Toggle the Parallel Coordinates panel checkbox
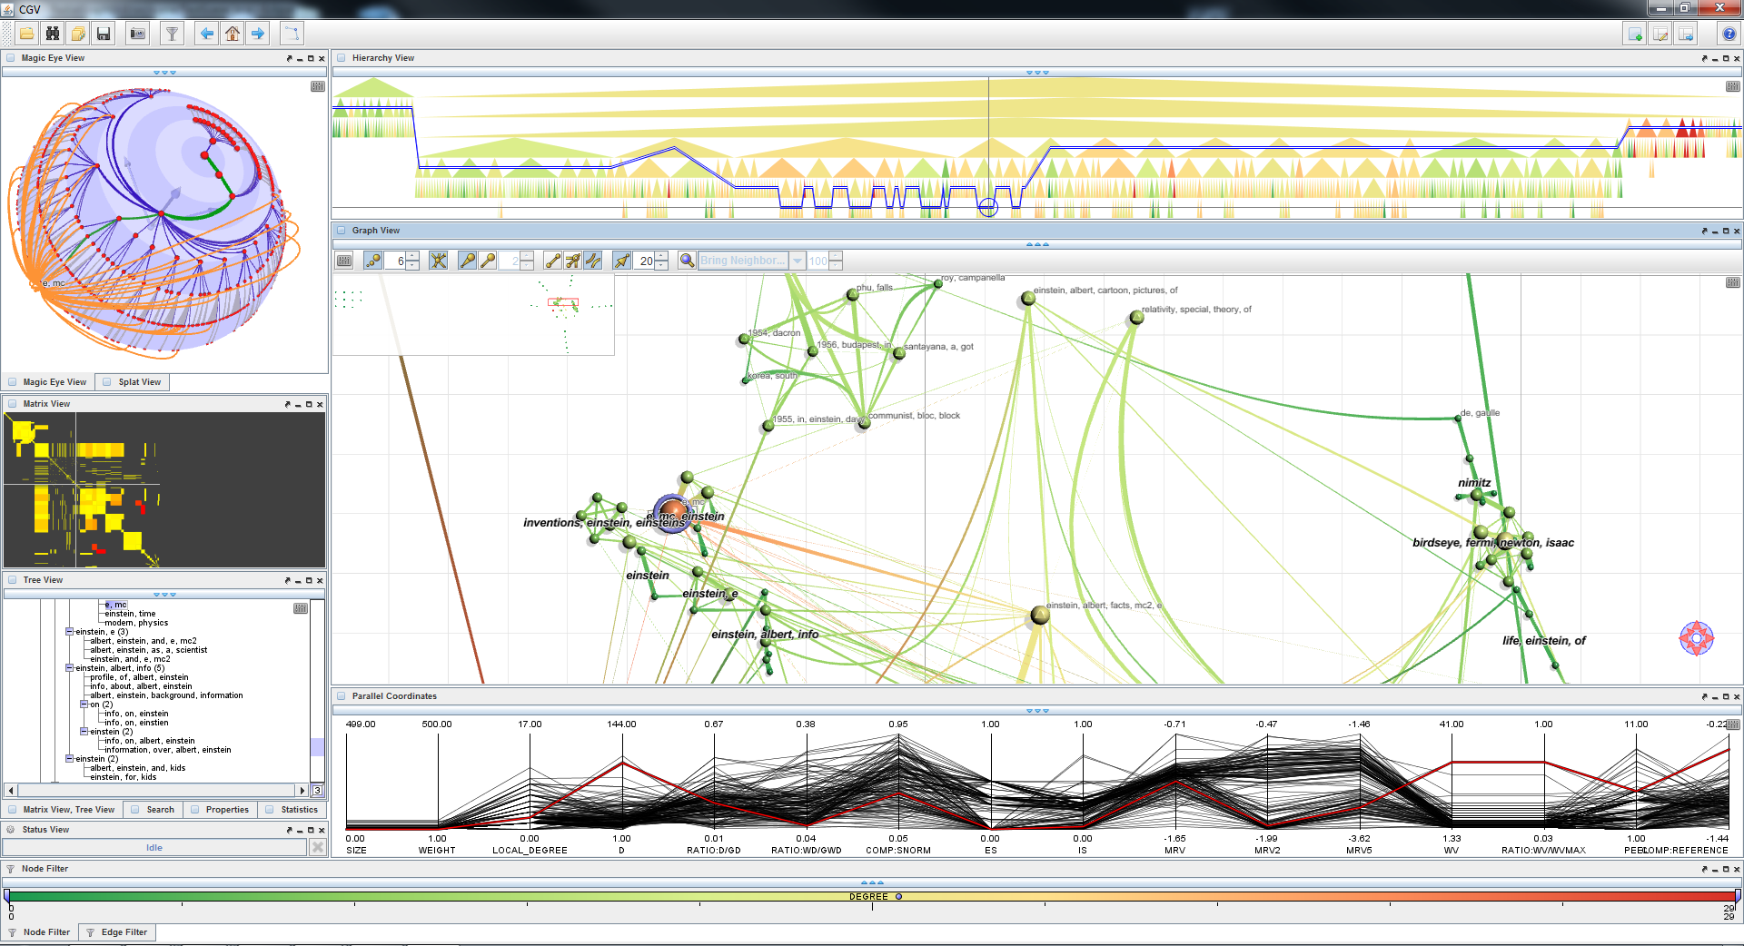The height and width of the screenshot is (946, 1744). [x=342, y=696]
